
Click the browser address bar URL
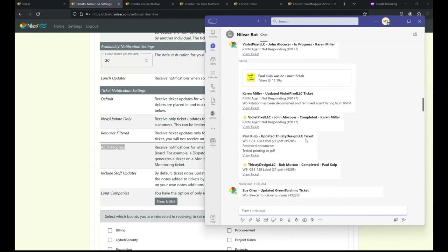[125, 14]
